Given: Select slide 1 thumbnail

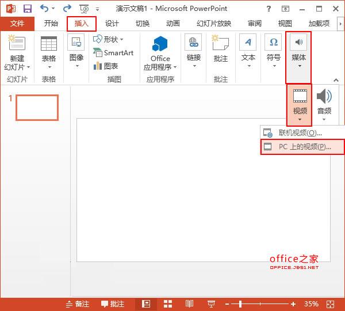Looking at the screenshot, I should pyautogui.click(x=37, y=108).
